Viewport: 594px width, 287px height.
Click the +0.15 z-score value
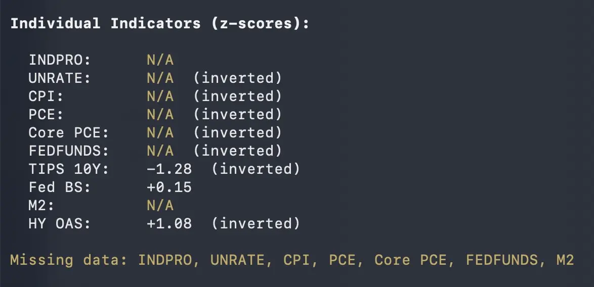169,187
